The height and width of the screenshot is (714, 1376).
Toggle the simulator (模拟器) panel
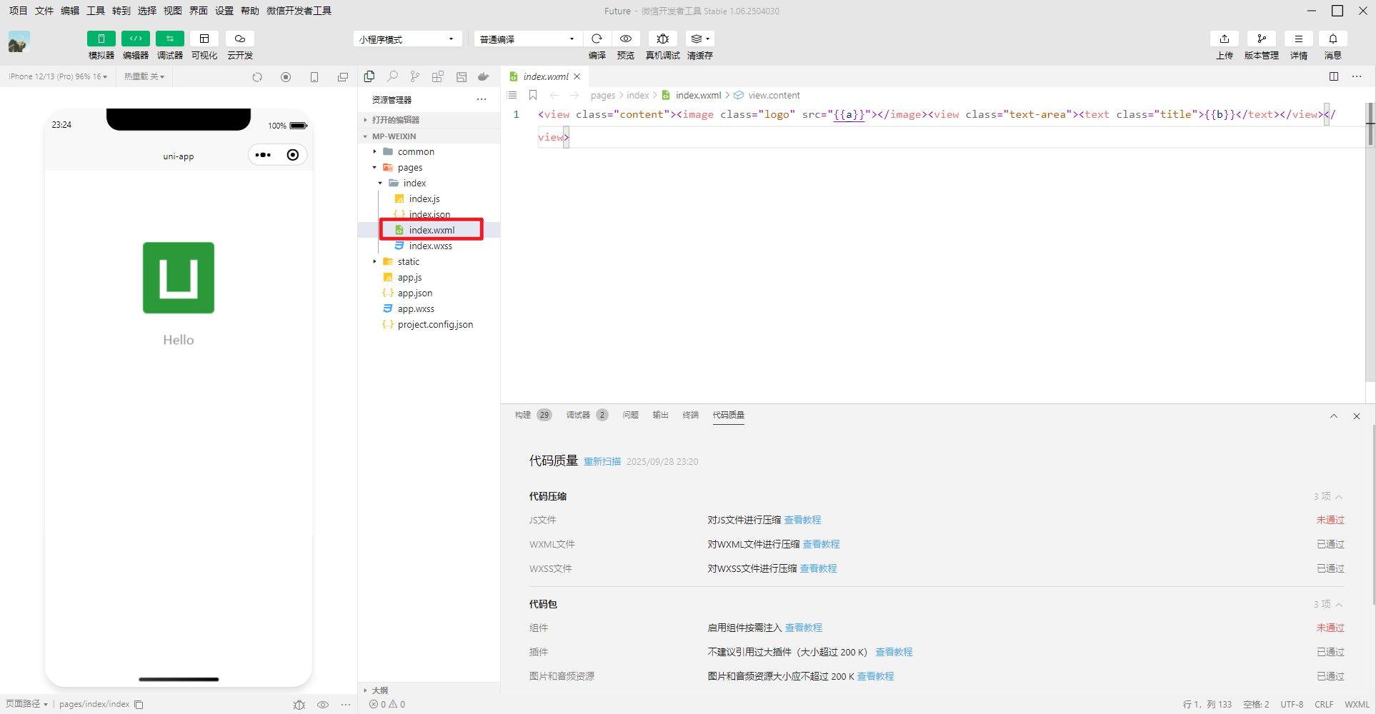(101, 39)
